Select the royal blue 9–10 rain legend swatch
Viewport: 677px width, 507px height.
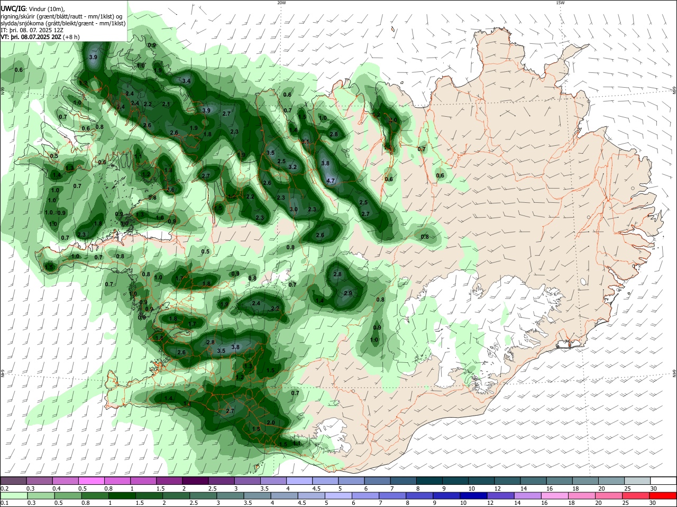point(446,496)
